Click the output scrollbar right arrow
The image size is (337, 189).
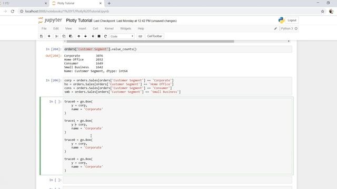tap(289, 41)
